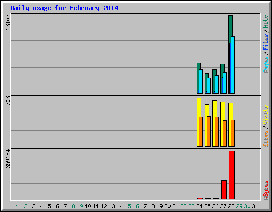This screenshot has height=212, width=272.
Task: Click the Y-axis value 703
Action: point(8,101)
